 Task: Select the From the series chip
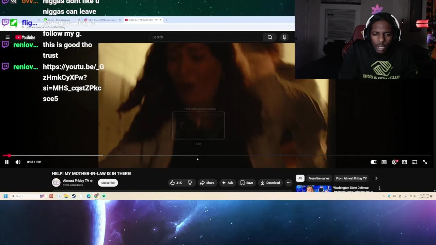[x=319, y=178]
